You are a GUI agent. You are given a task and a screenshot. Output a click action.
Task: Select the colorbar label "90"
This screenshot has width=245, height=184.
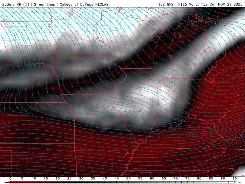coord(223,178)
